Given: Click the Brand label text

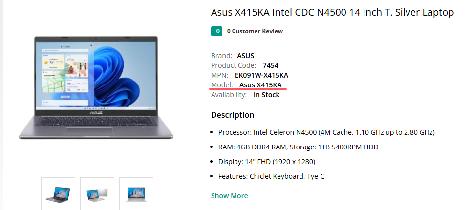Looking at the screenshot, I should point(221,56).
